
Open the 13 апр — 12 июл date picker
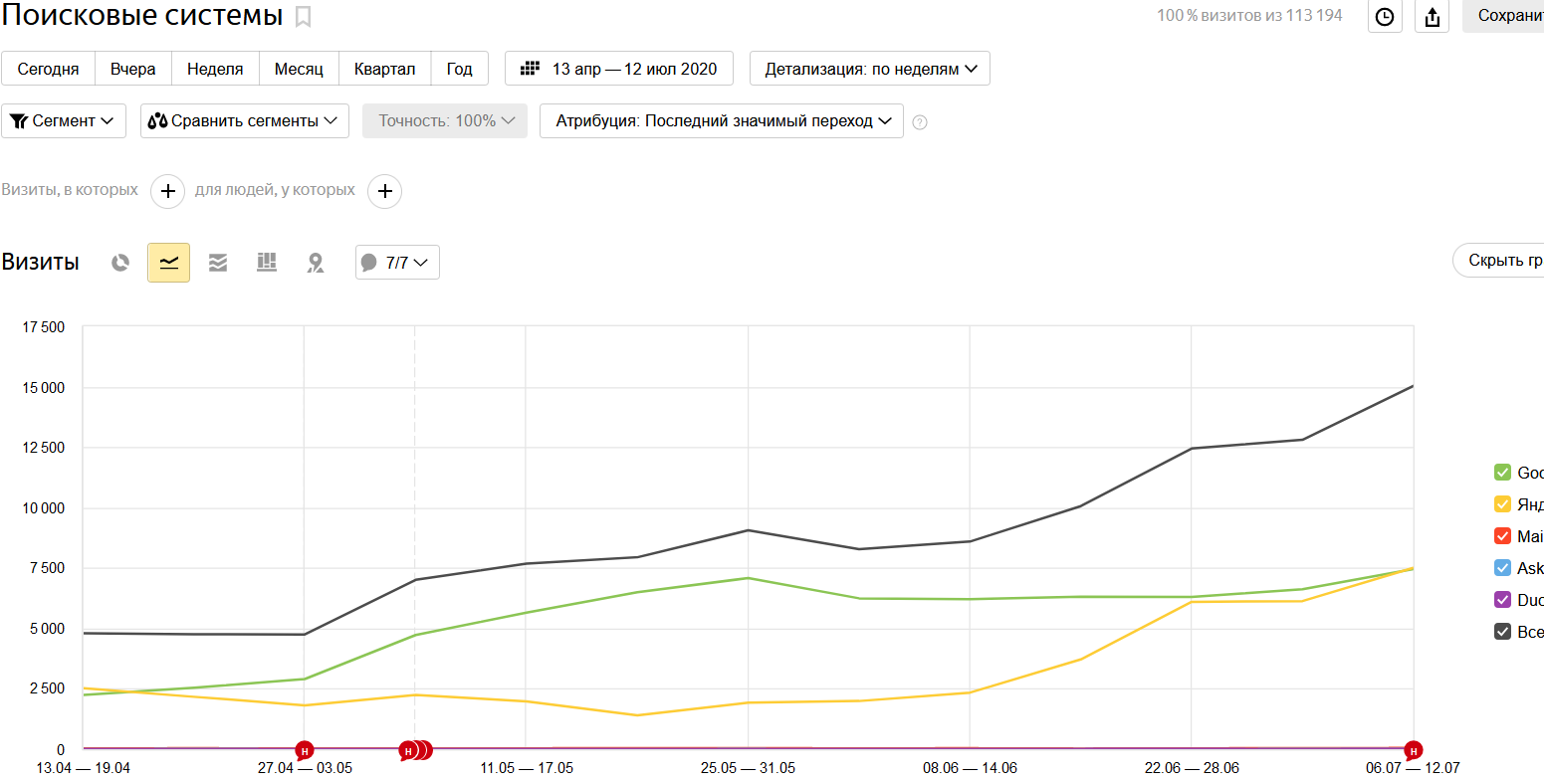(619, 69)
